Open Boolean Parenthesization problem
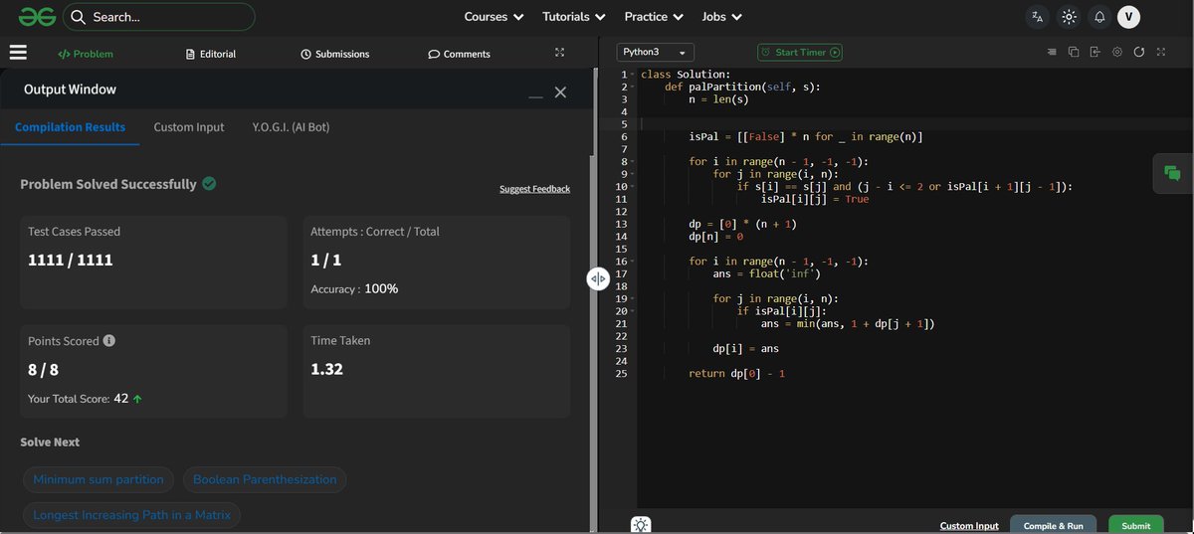The image size is (1194, 534). tap(265, 479)
